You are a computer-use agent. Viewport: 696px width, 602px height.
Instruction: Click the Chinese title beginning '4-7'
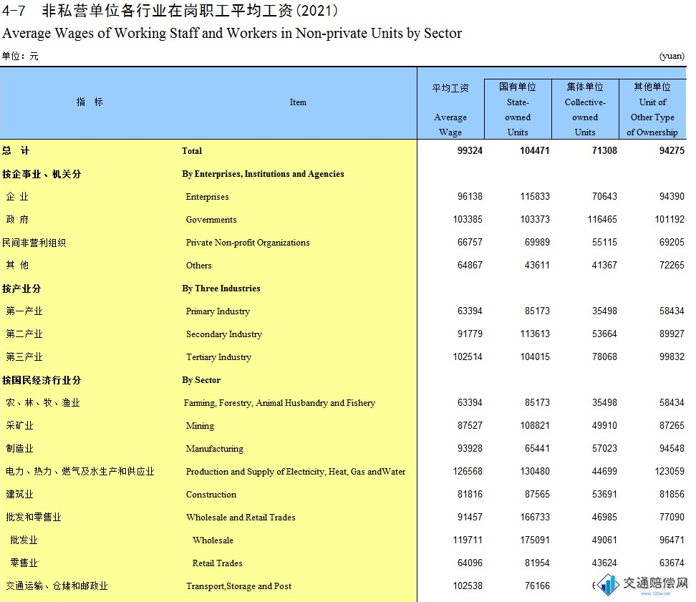tap(170, 10)
